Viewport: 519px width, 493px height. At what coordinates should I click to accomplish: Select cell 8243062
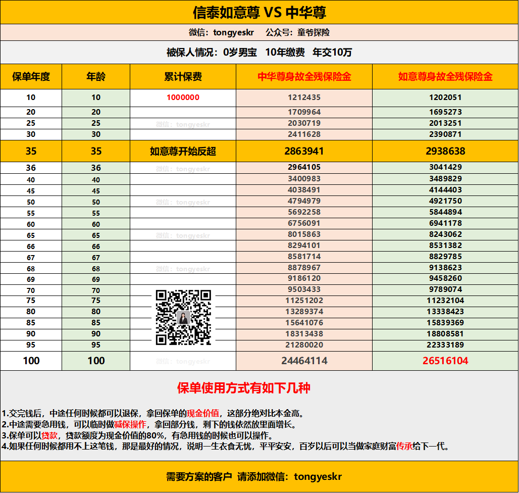click(445, 234)
